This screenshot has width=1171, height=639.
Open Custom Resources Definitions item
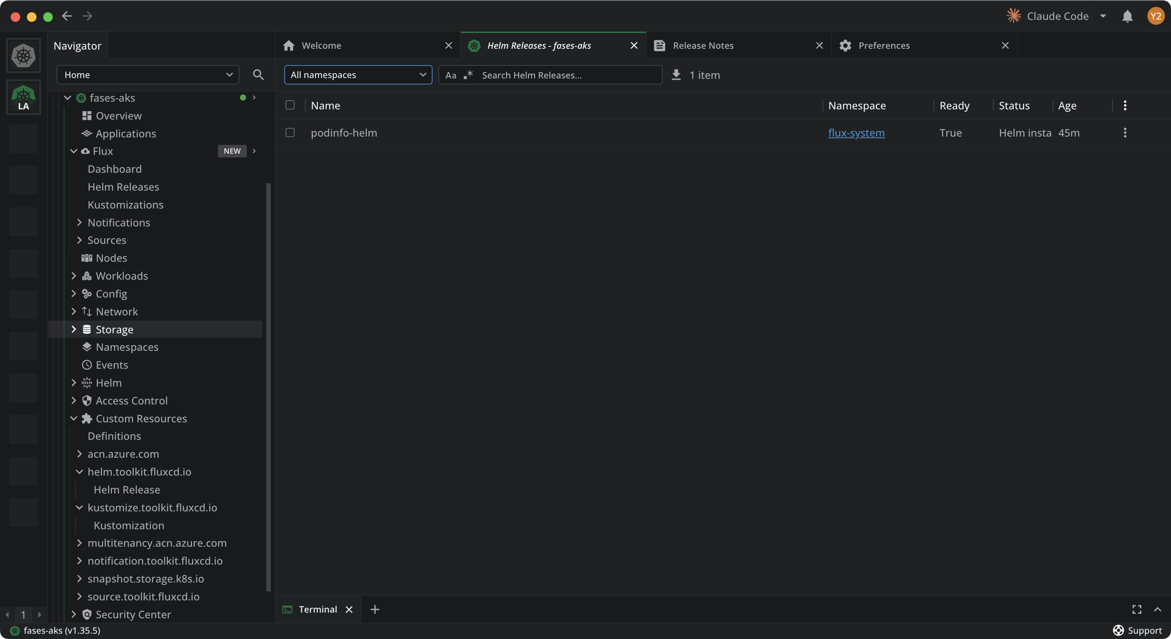[114, 436]
